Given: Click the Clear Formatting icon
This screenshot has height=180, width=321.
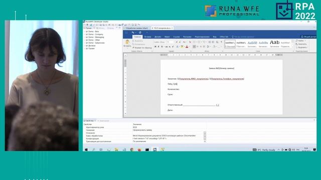Looking at the screenshot, I should 190,42.
